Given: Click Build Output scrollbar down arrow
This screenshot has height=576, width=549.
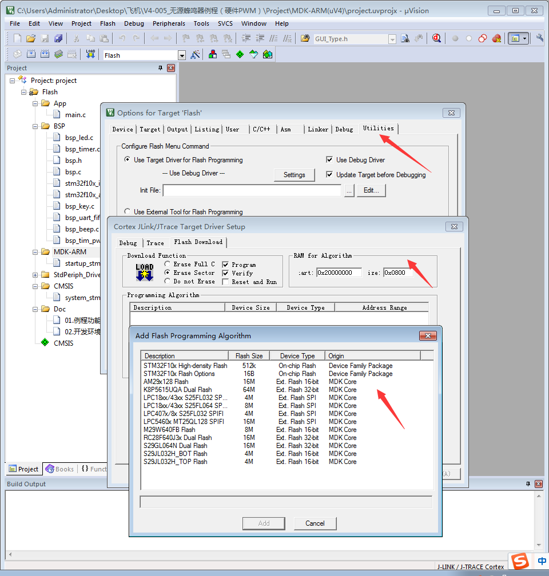Looking at the screenshot, I should point(539,545).
